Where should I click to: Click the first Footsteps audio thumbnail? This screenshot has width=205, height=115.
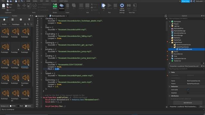click(5, 31)
